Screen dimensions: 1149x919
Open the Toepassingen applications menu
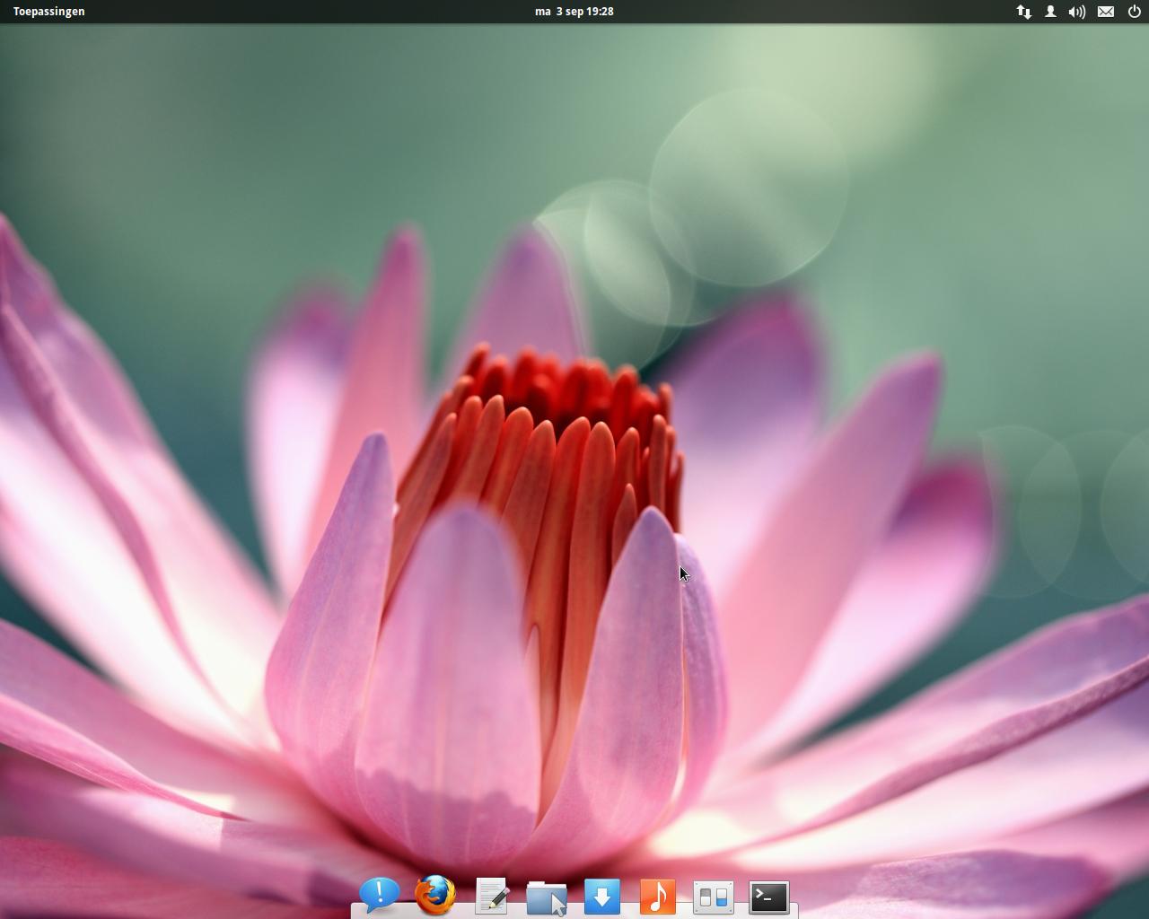[49, 12]
